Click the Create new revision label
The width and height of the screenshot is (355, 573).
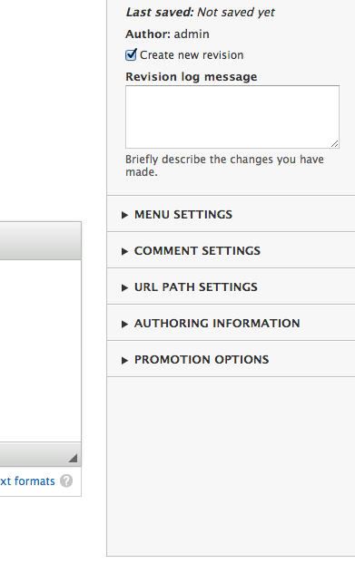coord(192,55)
